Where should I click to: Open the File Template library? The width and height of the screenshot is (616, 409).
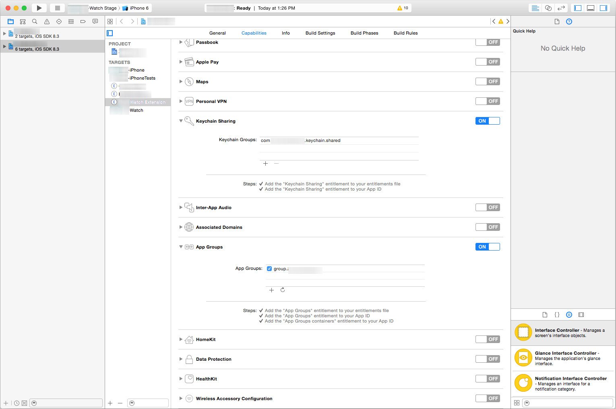pos(545,315)
